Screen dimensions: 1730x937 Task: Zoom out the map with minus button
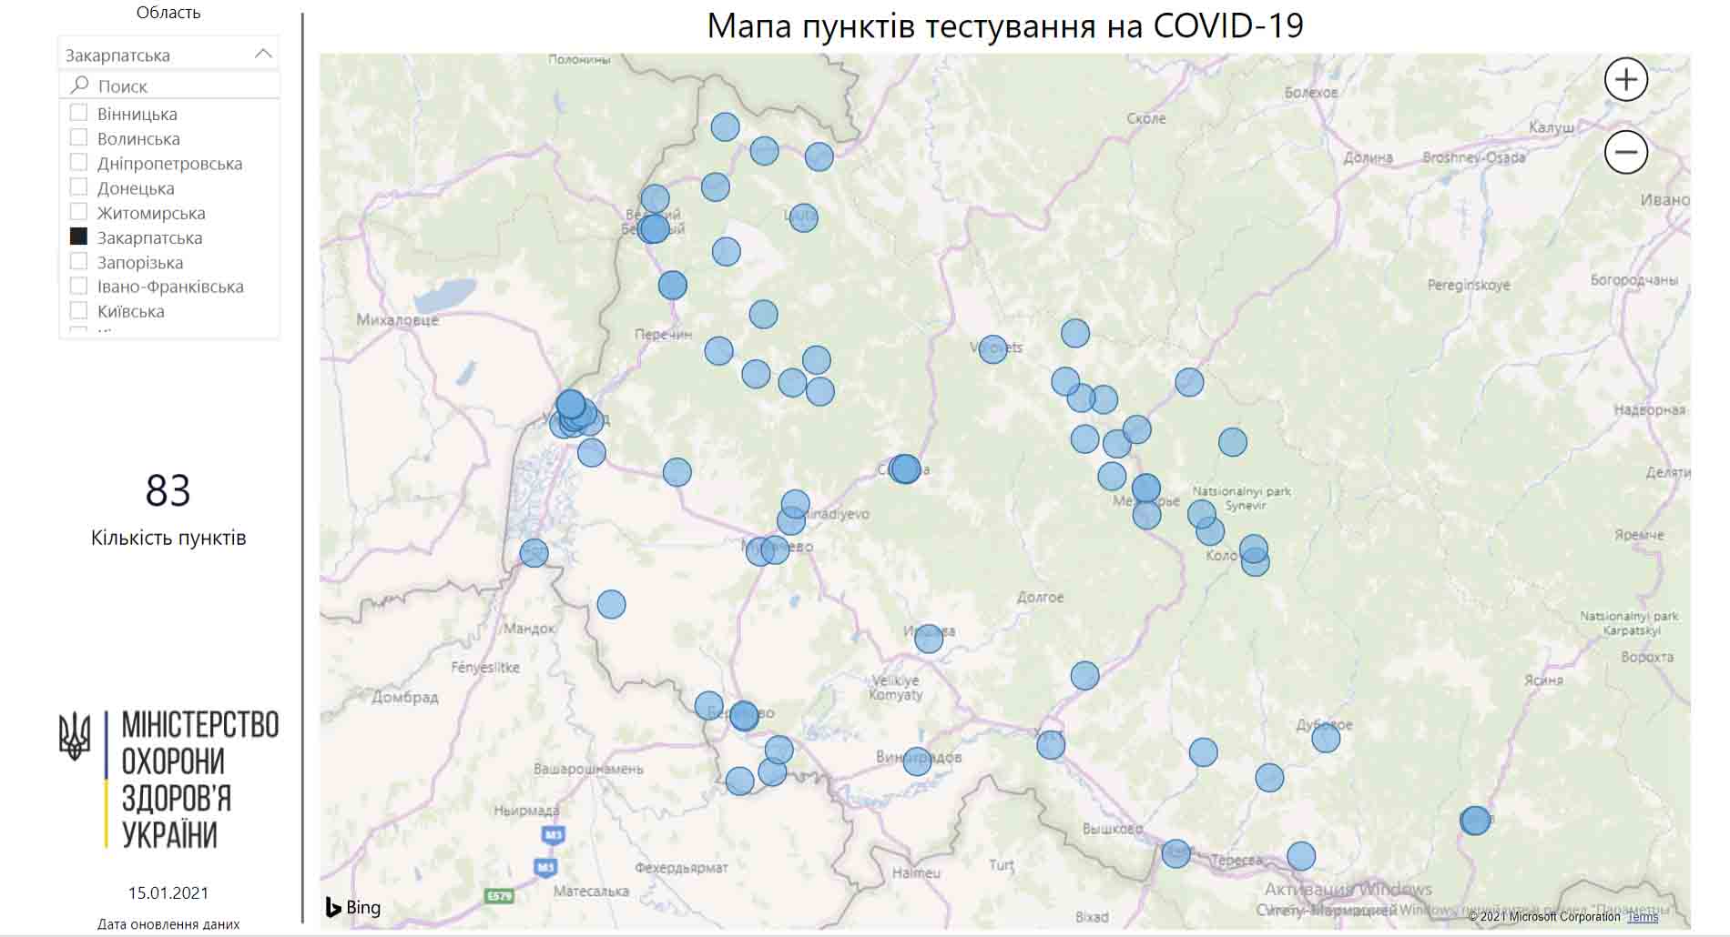(1625, 152)
